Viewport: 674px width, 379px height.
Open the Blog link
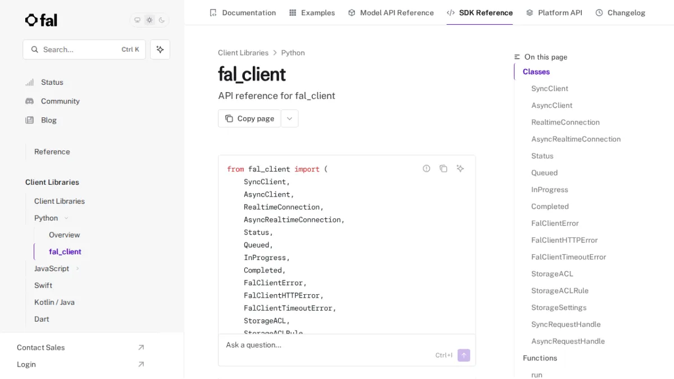[x=49, y=120]
